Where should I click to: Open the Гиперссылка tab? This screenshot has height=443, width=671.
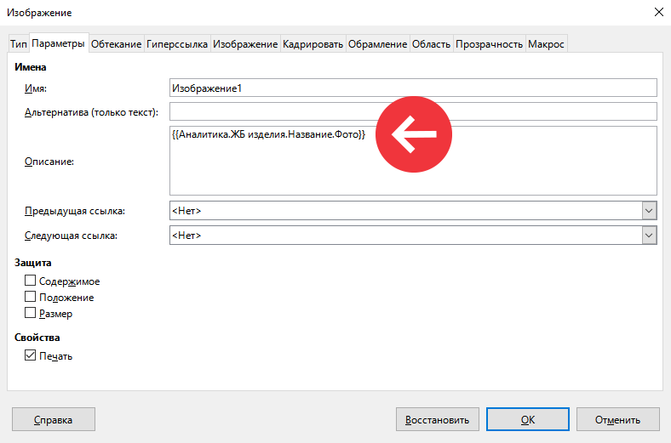tap(177, 44)
